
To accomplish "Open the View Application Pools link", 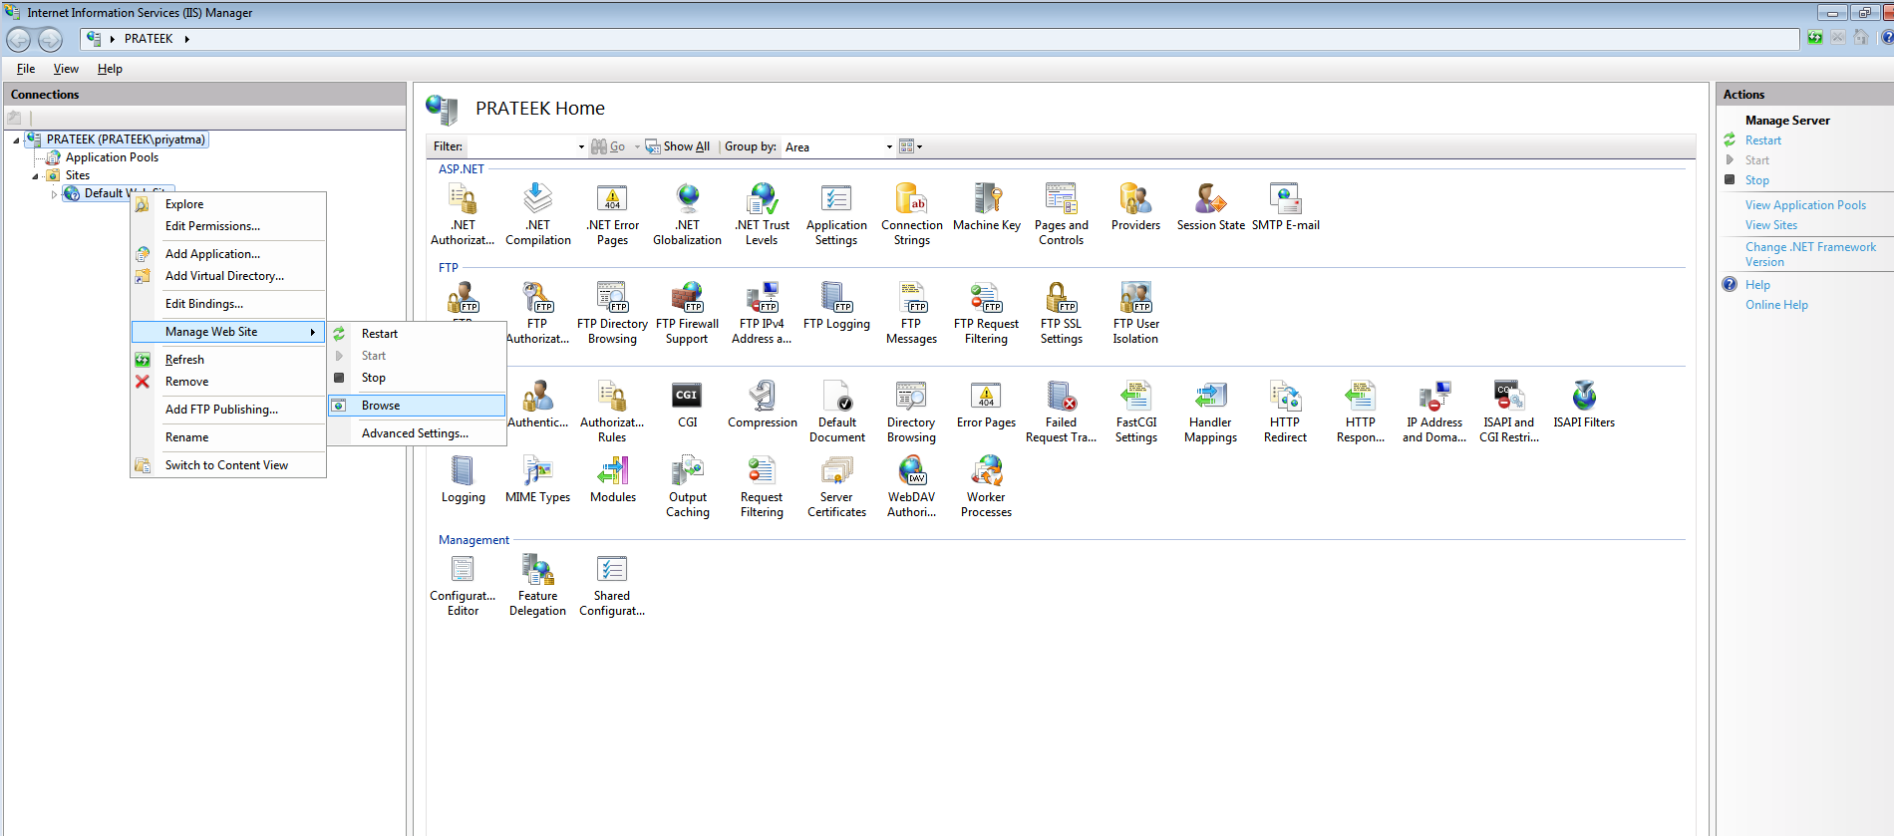I will (x=1805, y=205).
